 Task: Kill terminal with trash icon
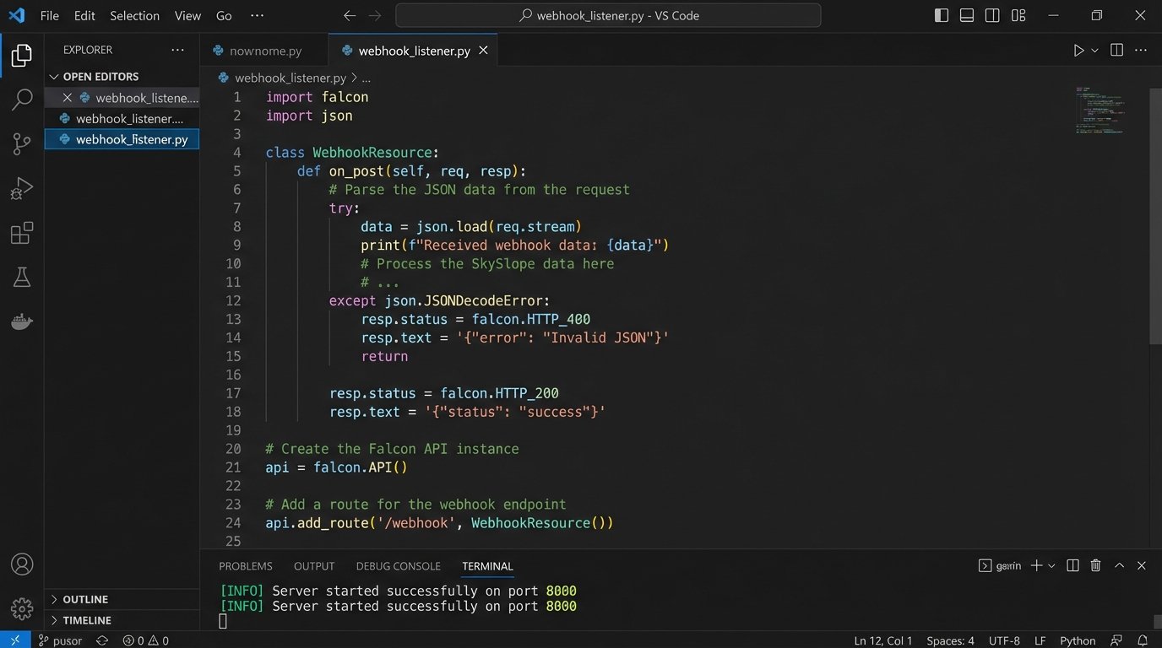click(x=1095, y=566)
